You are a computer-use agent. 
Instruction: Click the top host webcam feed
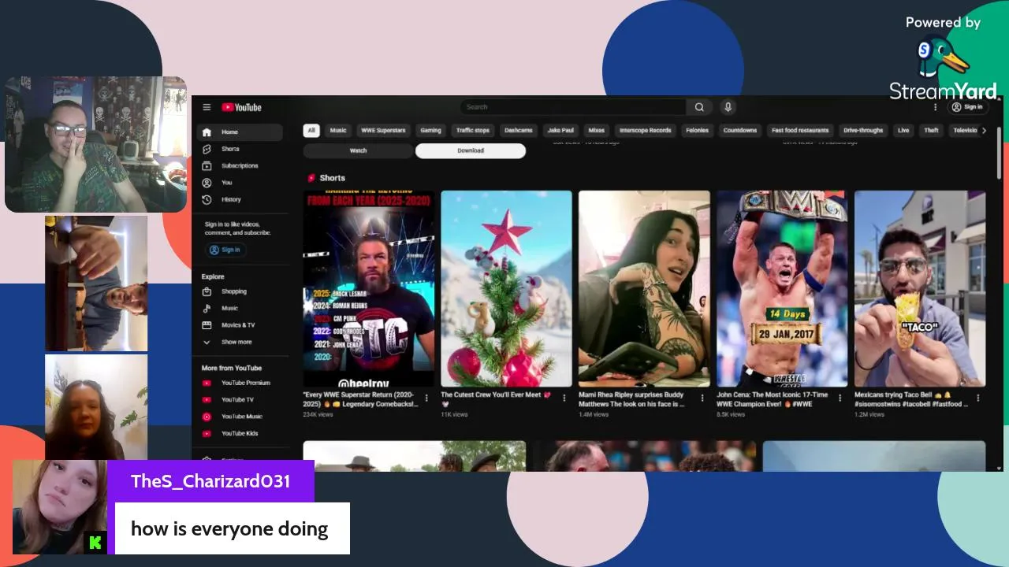pos(96,144)
